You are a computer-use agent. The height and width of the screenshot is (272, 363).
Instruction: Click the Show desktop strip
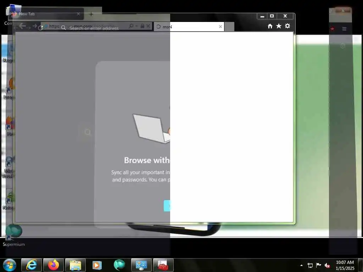click(x=361, y=265)
